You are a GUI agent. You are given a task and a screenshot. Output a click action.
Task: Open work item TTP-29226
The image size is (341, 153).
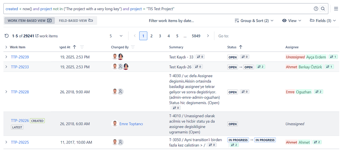[x=20, y=121]
